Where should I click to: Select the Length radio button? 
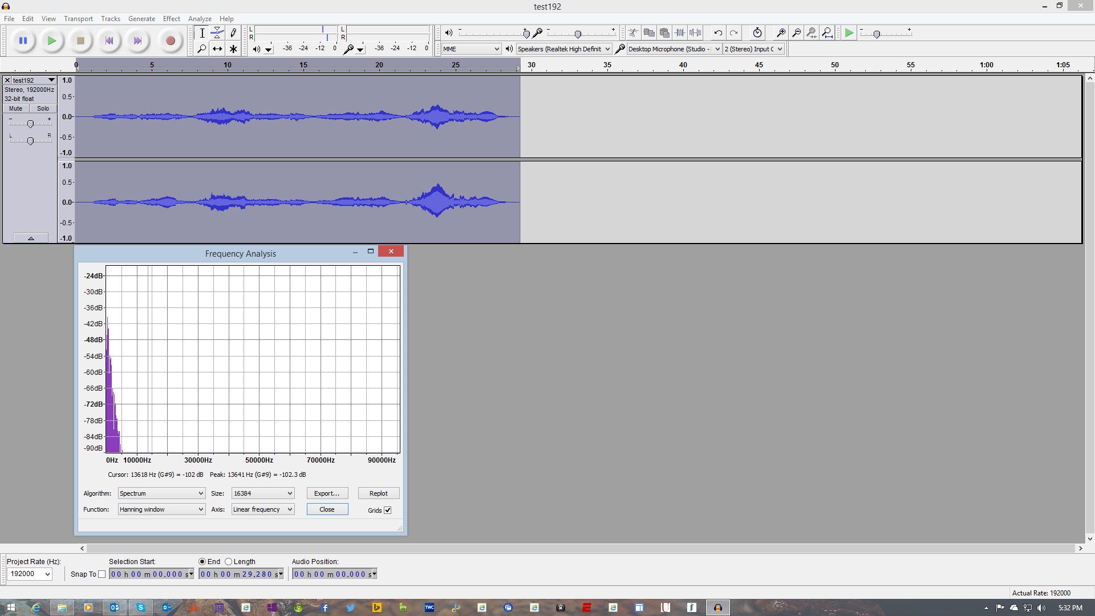(x=228, y=561)
